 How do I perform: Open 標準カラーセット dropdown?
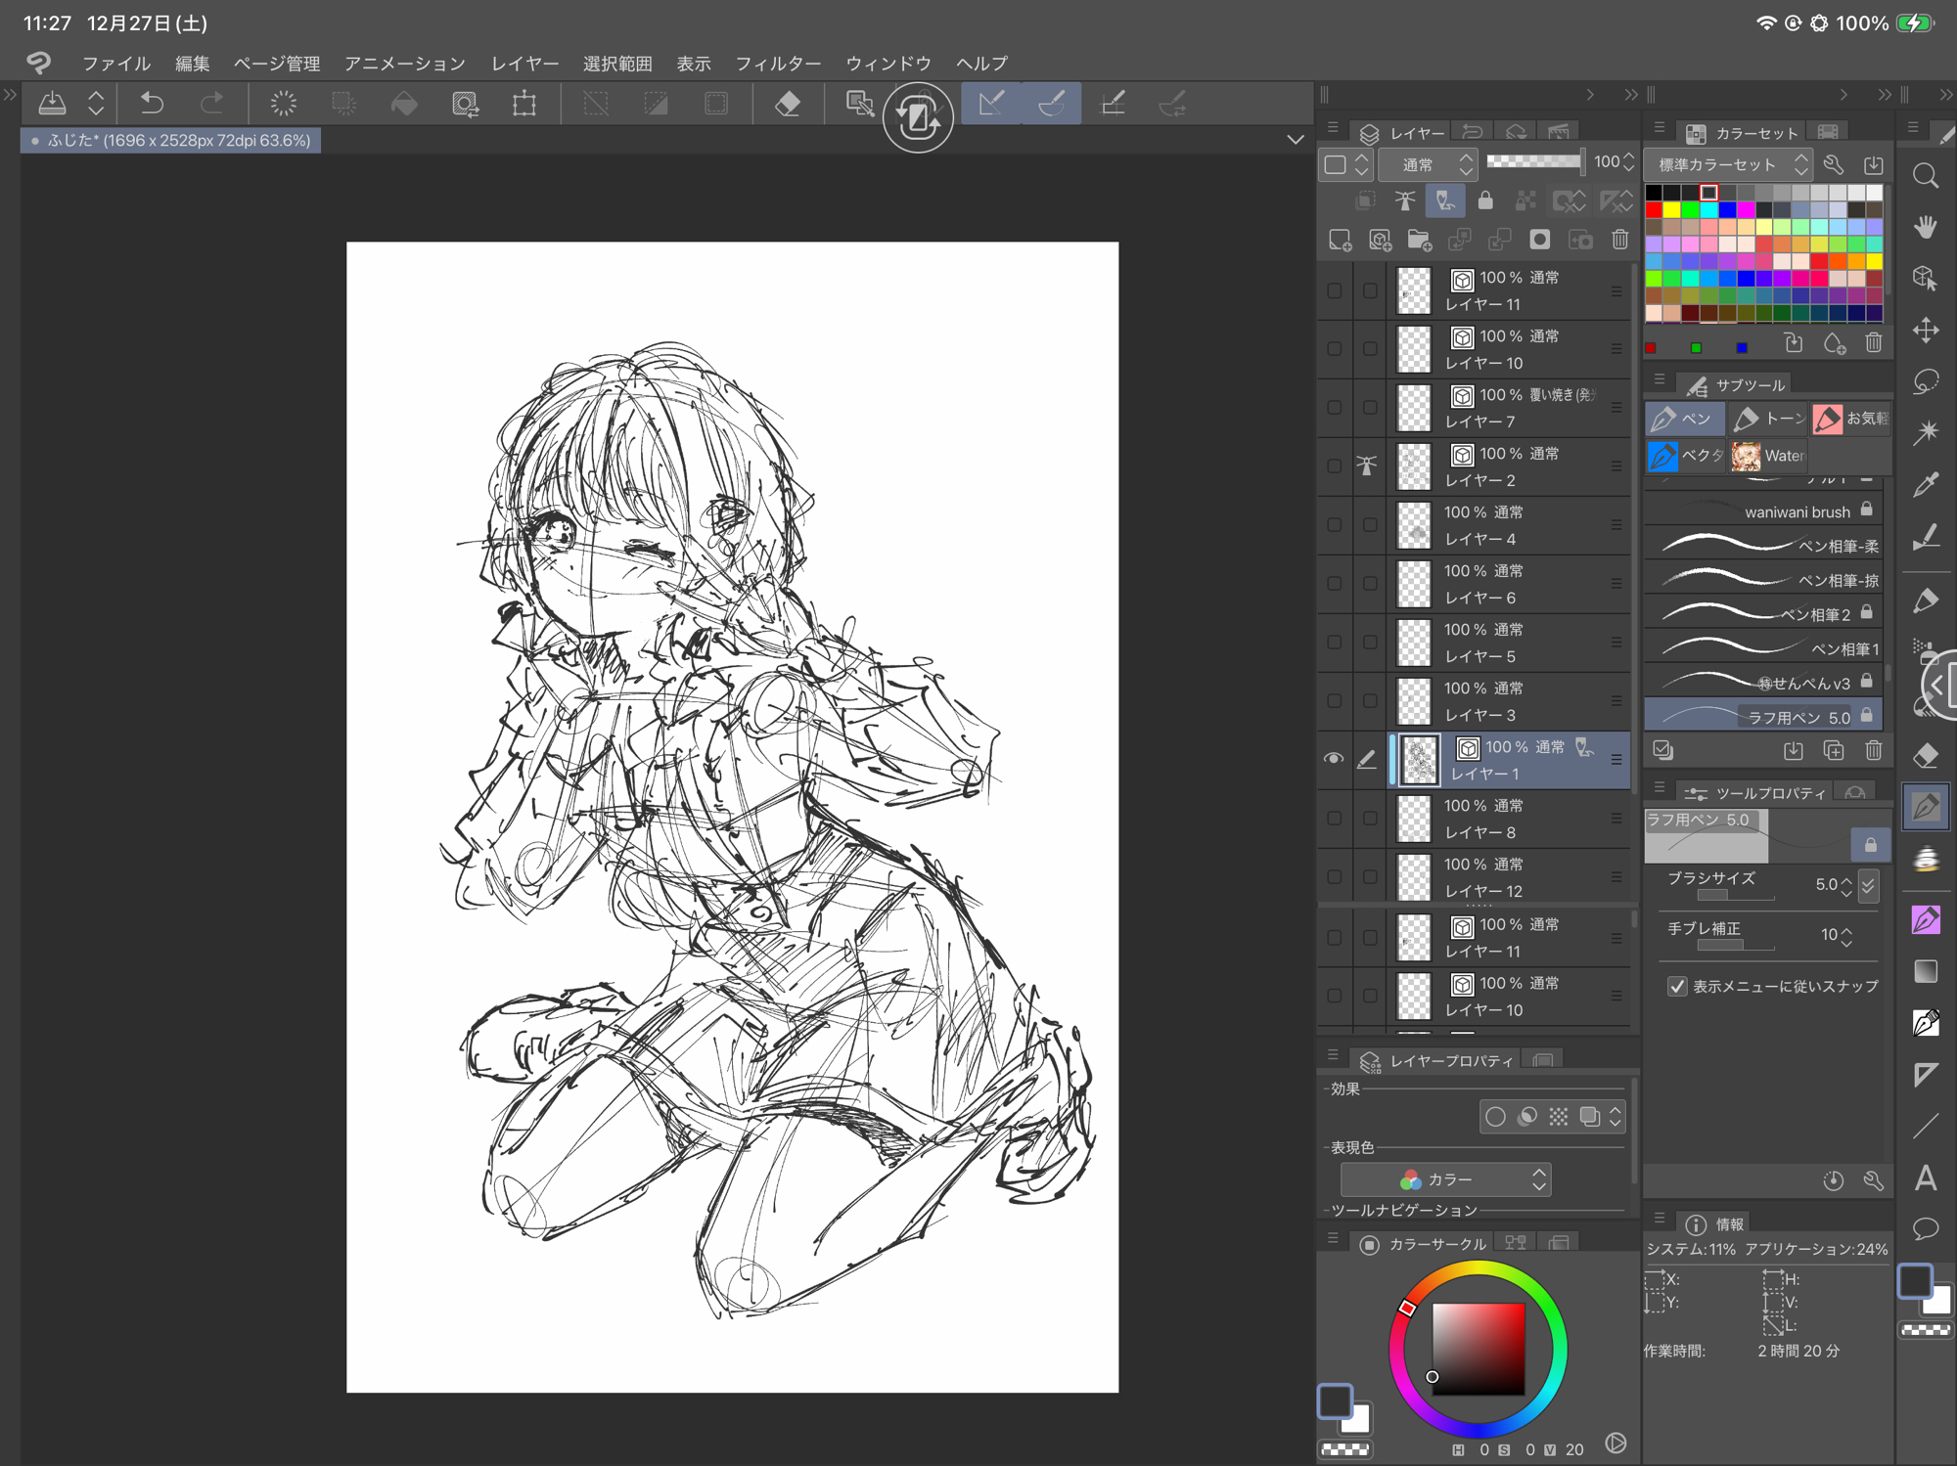[x=1728, y=164]
